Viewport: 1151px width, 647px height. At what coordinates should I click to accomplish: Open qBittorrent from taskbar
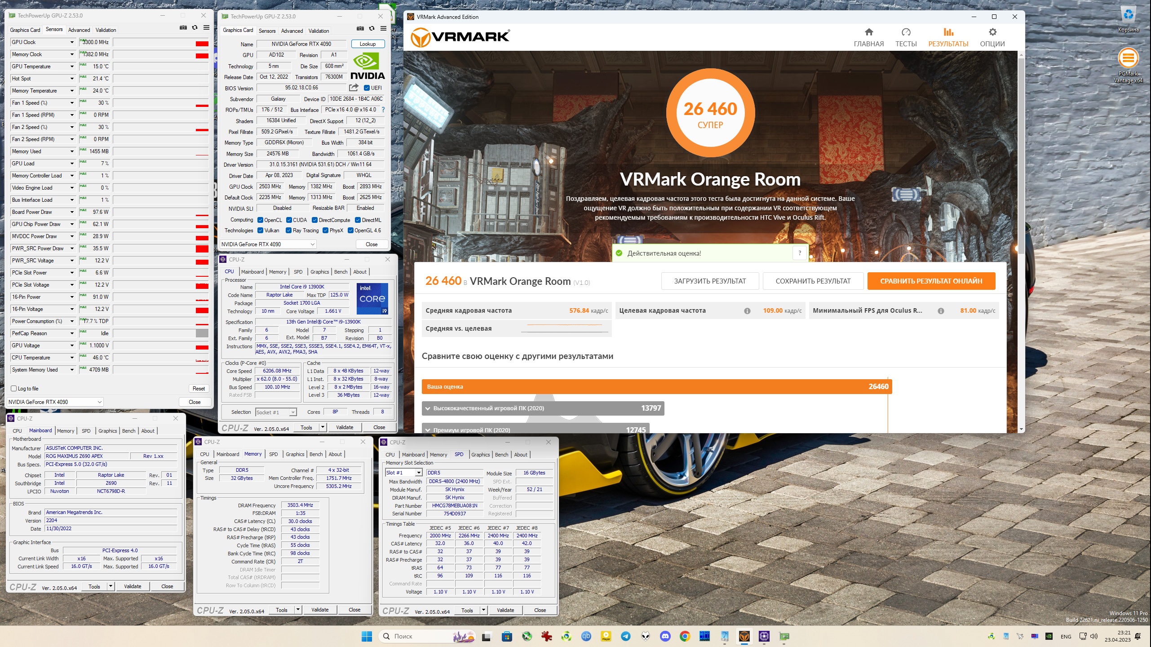586,636
